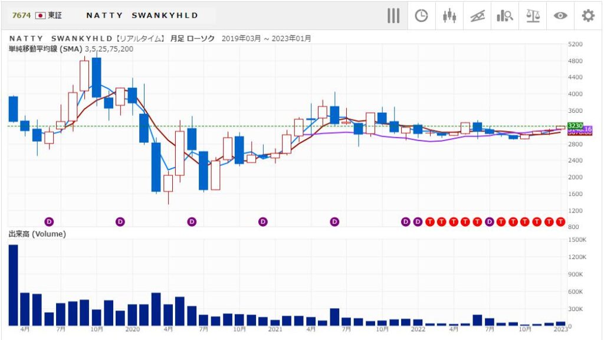Click the NATTY SWANKYHLD title in header
604x340 pixels.
click(142, 15)
